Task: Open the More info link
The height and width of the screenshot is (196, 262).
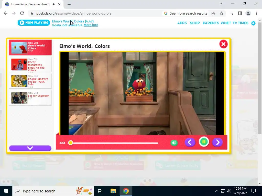Action: 91,25
